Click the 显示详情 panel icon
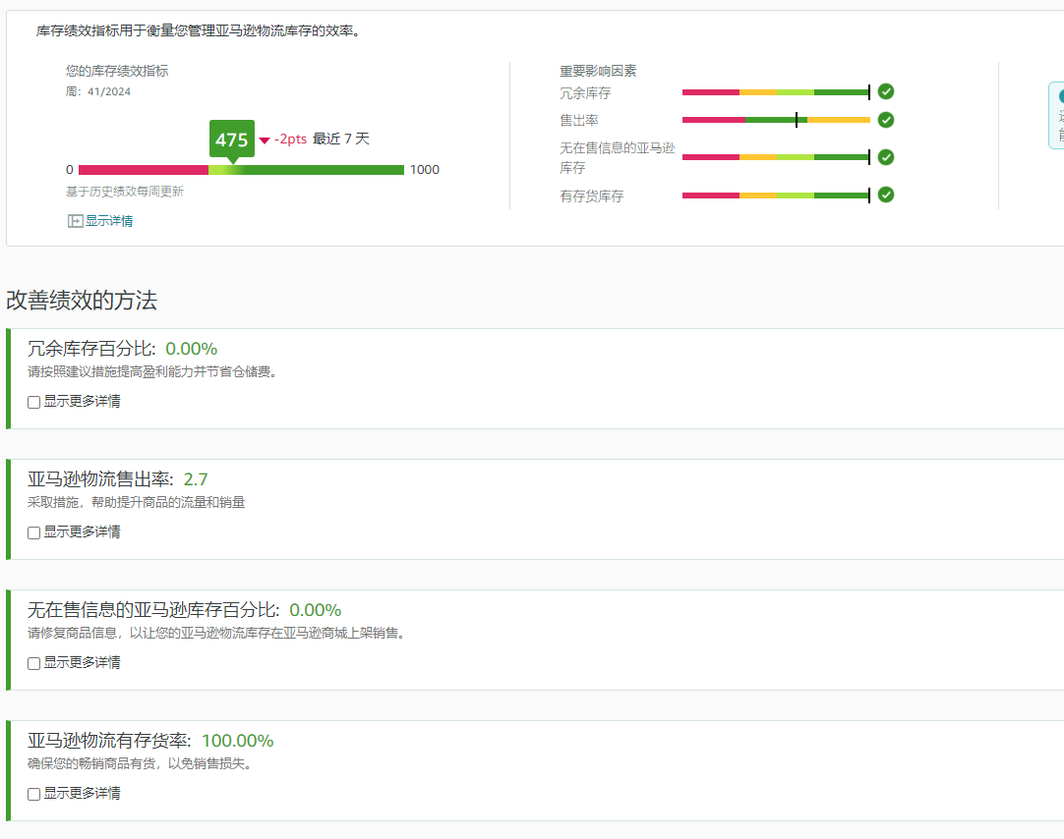This screenshot has width=1064, height=839. click(x=76, y=221)
